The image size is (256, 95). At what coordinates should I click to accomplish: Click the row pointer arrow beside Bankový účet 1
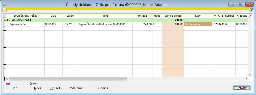[x=5, y=20]
